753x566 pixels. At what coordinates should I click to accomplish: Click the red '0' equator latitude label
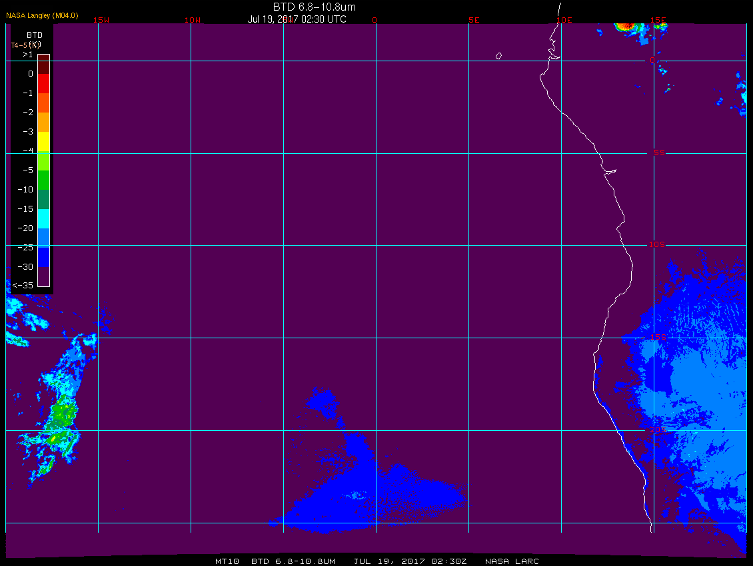(x=652, y=60)
